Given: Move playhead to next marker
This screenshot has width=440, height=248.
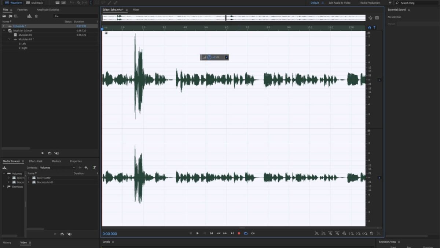Looking at the screenshot, I should coord(232,233).
